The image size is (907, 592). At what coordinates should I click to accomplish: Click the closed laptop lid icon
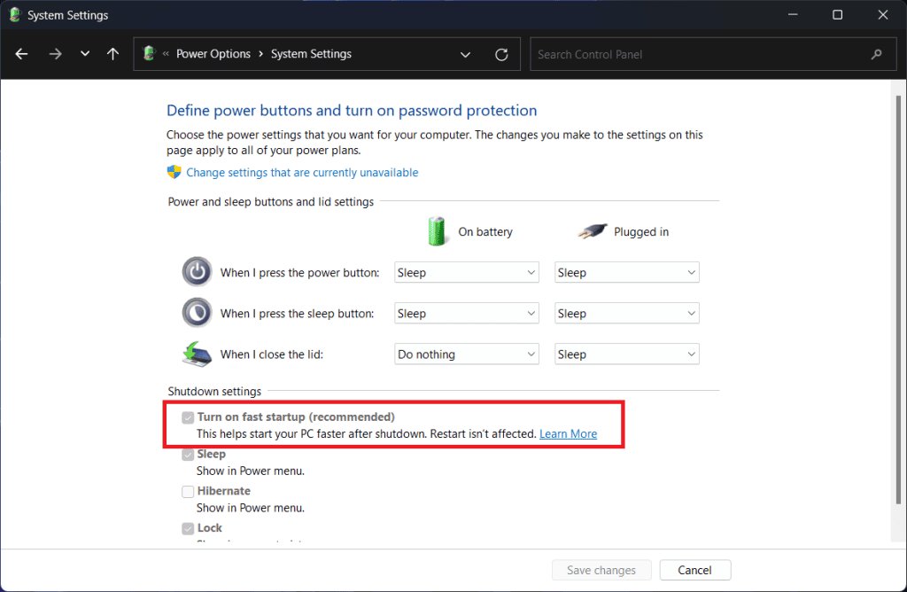point(197,353)
